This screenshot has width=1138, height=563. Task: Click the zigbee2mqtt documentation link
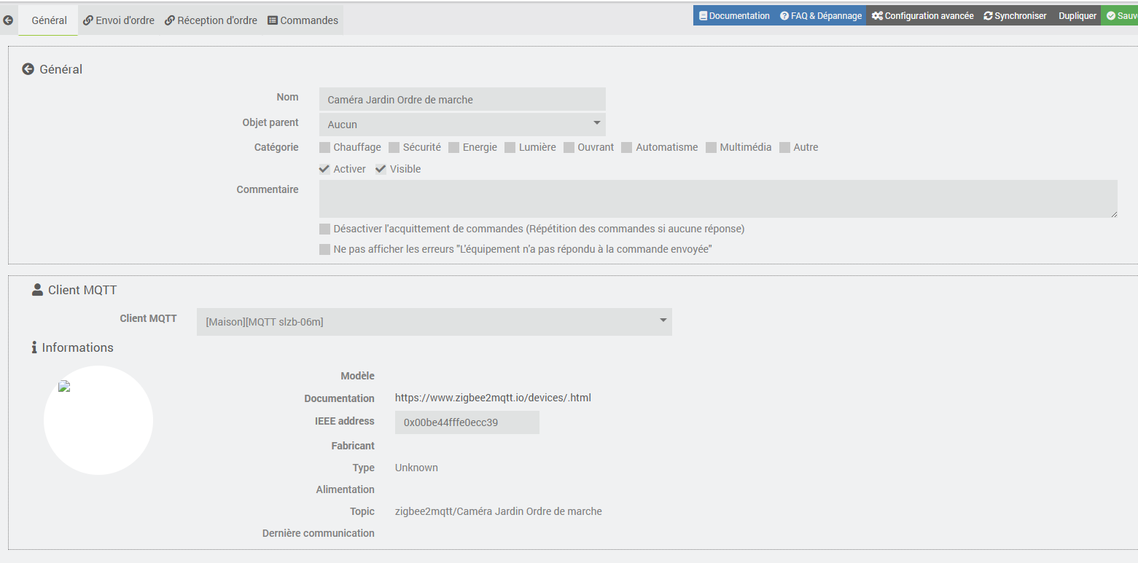click(493, 398)
